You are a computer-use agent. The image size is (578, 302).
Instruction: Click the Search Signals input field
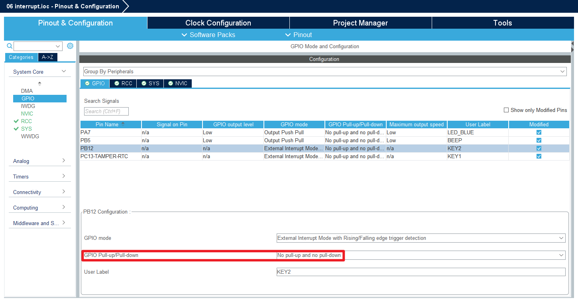pyautogui.click(x=106, y=112)
